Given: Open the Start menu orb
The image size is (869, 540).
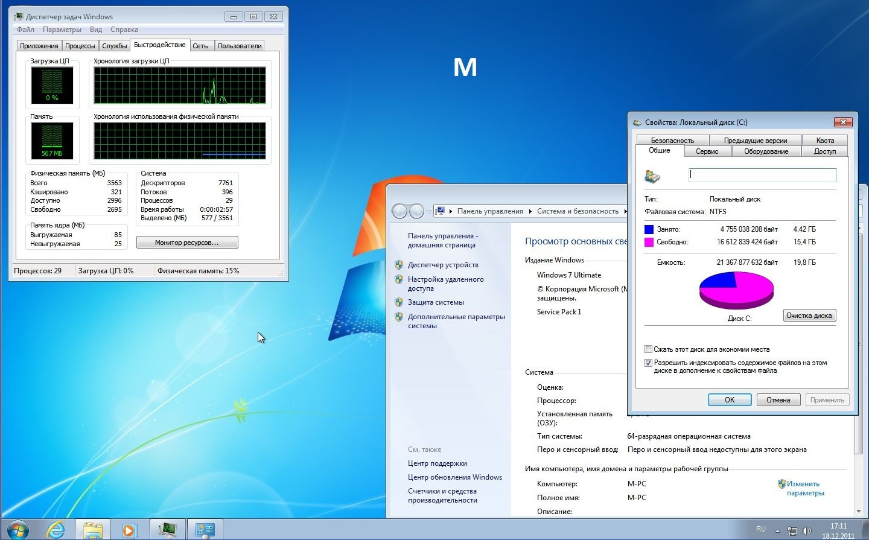Looking at the screenshot, I should 17,529.
